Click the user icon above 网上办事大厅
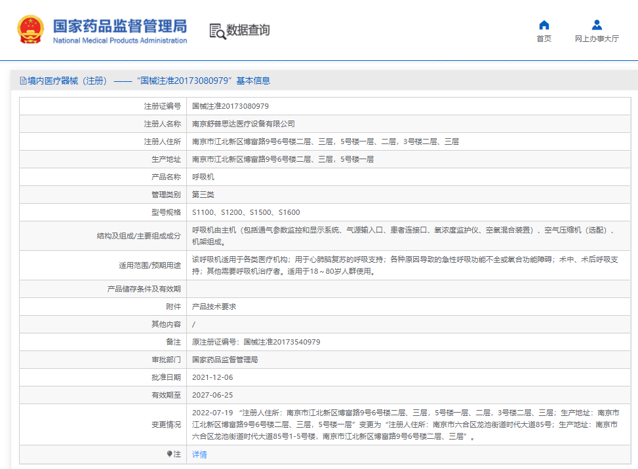This screenshot has height=469, width=638. [x=597, y=25]
